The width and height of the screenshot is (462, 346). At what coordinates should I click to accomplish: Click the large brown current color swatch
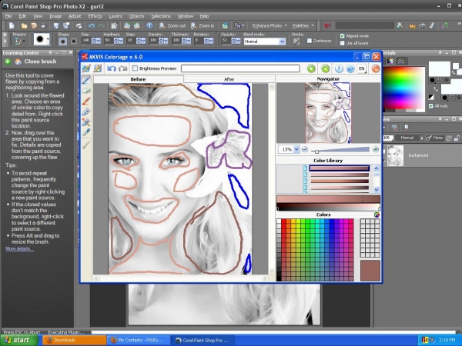370,271
